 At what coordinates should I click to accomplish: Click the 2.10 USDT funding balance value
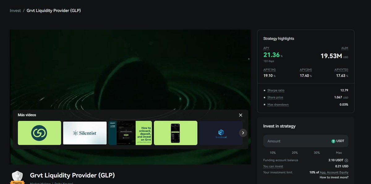336,160
